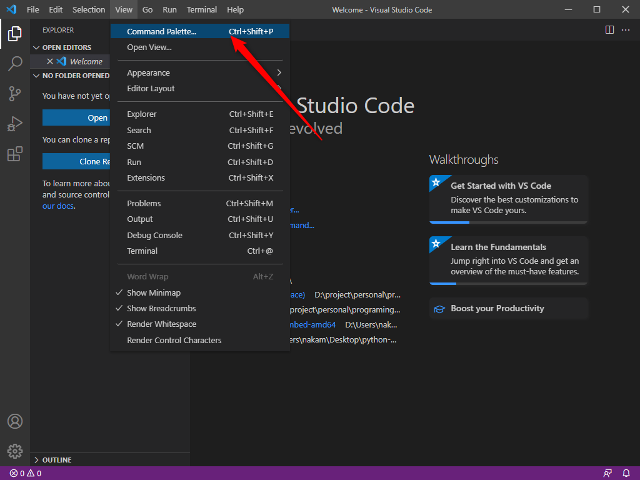Viewport: 640px width, 480px height.
Task: Open the Terminal menu in menu bar
Action: click(202, 9)
